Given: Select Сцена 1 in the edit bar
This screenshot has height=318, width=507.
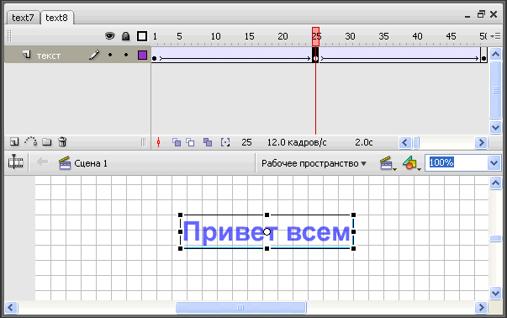Looking at the screenshot, I should pos(83,163).
